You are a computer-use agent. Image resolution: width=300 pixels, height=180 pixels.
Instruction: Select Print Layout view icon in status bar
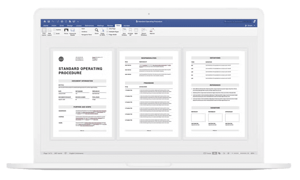pyautogui.click(x=215, y=153)
